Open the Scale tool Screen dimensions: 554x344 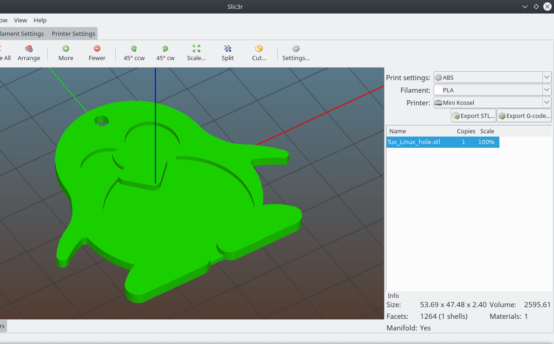[x=196, y=53]
